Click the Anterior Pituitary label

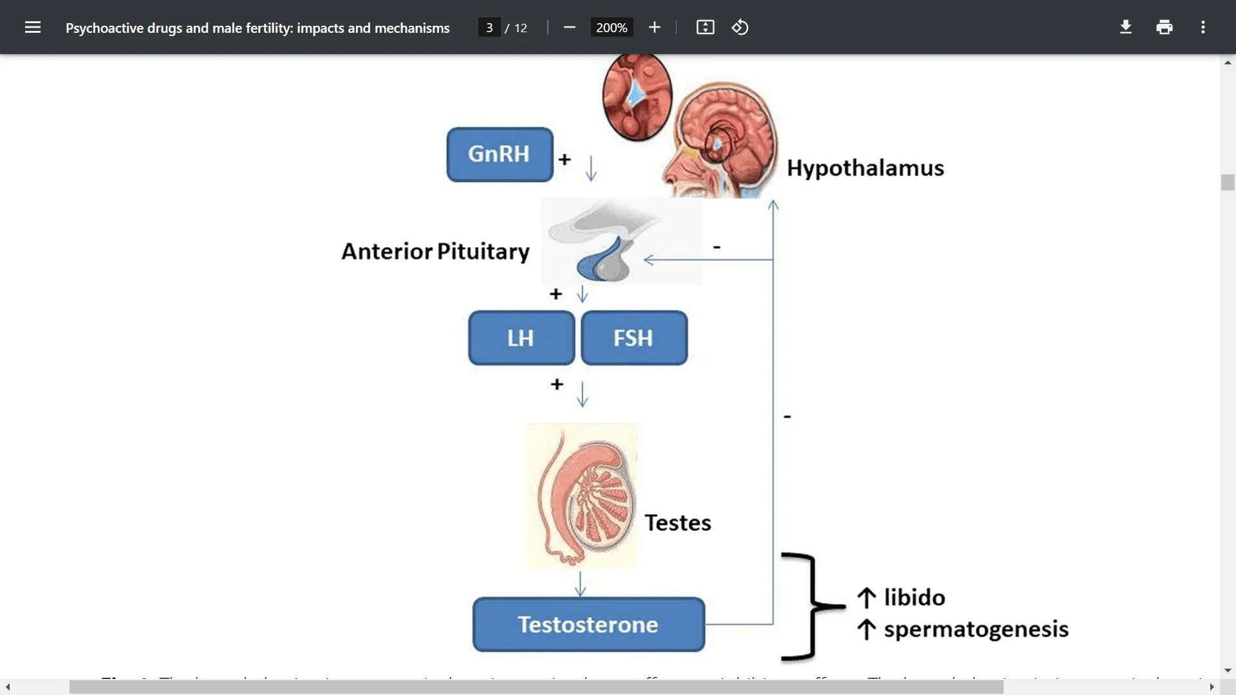click(x=435, y=252)
